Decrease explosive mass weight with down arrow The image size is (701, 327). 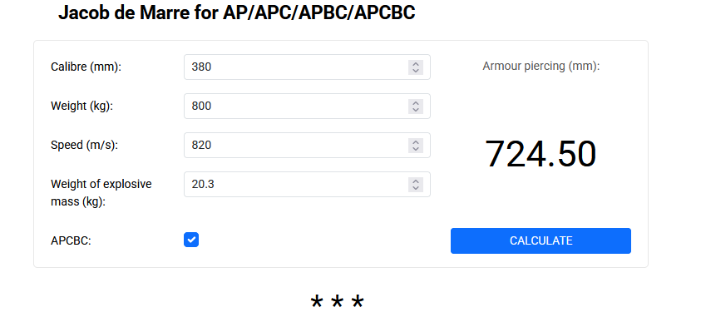coord(416,188)
